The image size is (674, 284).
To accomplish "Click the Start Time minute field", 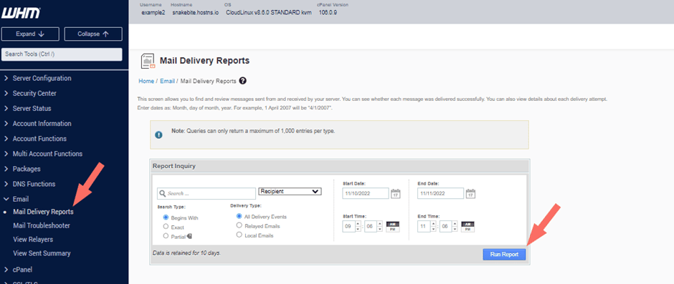I will tap(371, 226).
